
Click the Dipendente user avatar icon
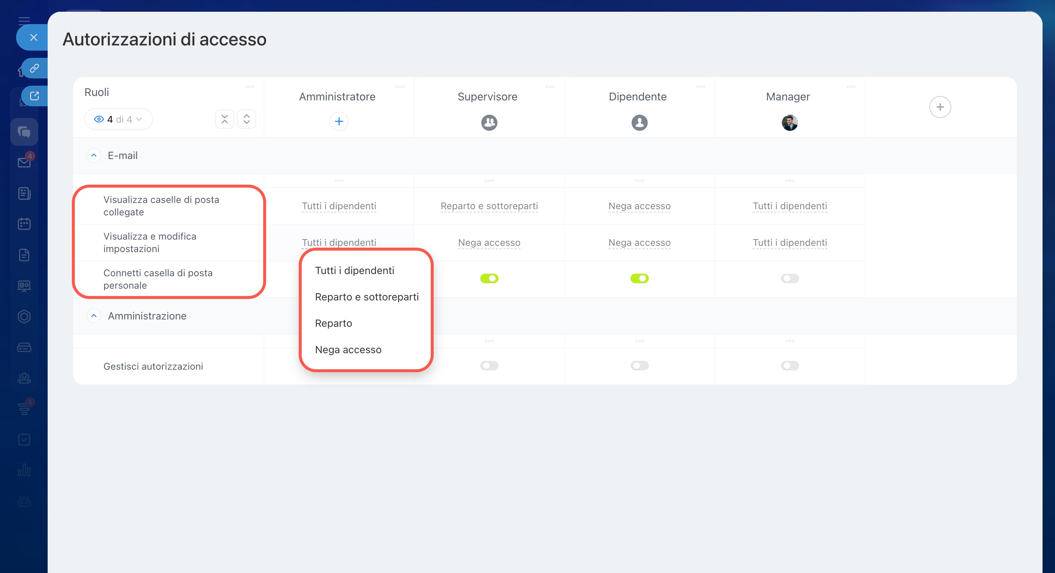[x=639, y=122]
